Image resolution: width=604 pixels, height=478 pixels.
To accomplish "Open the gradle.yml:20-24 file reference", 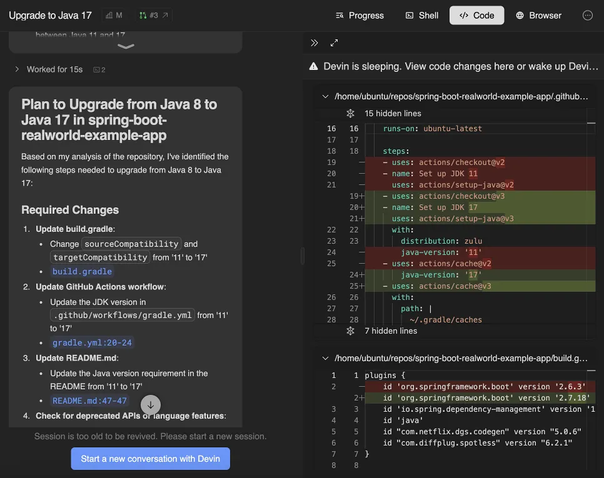I will tap(92, 342).
